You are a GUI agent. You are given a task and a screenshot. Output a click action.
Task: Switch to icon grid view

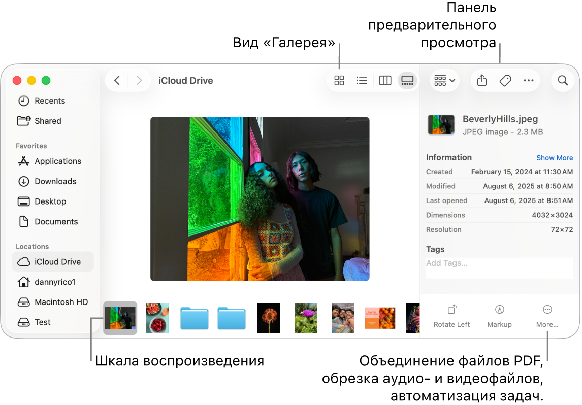[x=339, y=81]
